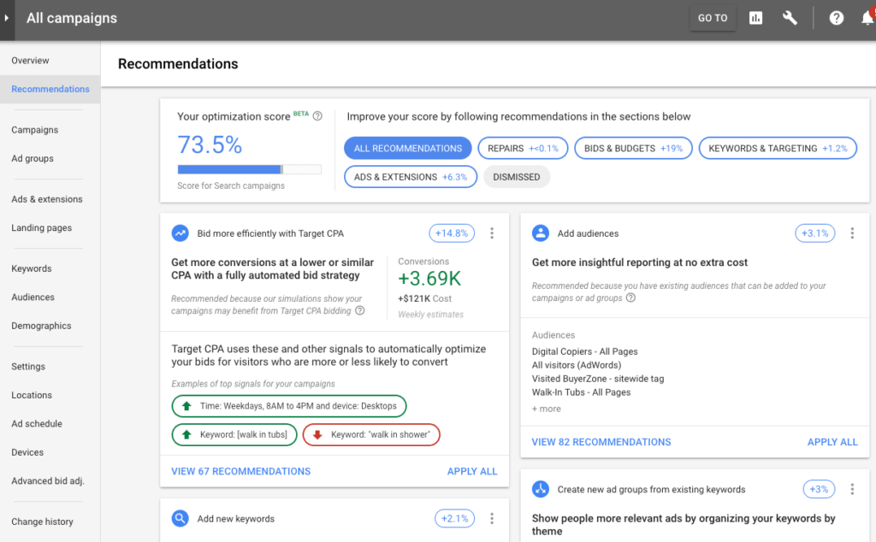Open the Tools wrench icon
Screen dimensions: 876x542
[x=790, y=17]
